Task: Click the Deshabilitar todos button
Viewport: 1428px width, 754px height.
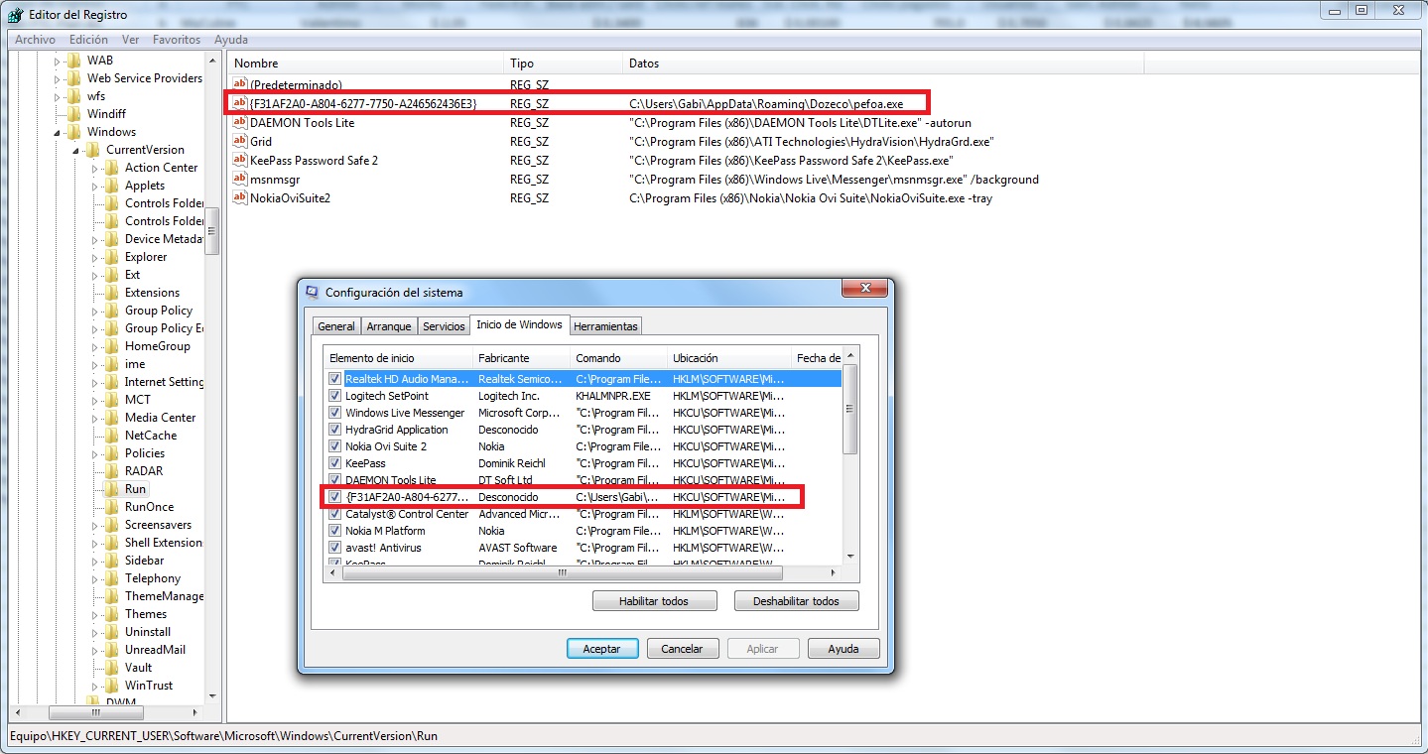Action: pos(796,601)
